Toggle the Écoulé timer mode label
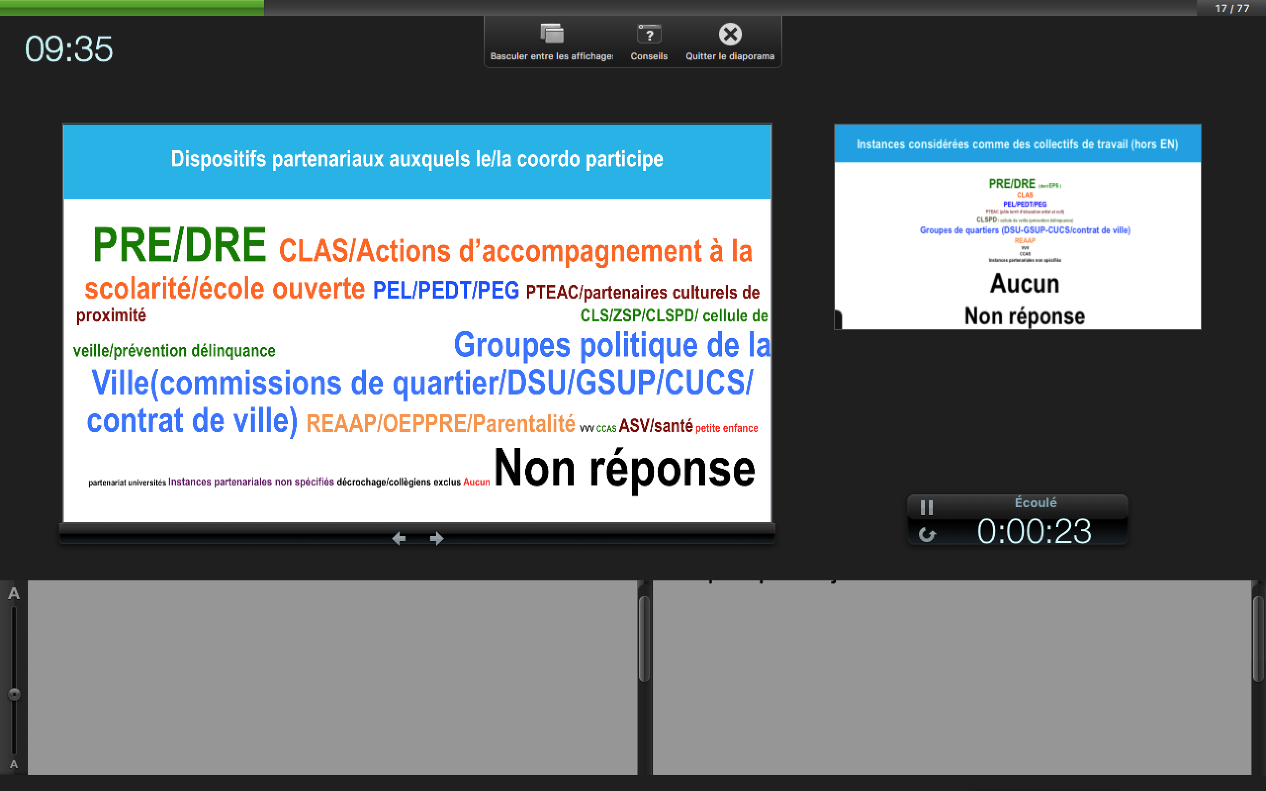The image size is (1266, 791). tap(1035, 503)
